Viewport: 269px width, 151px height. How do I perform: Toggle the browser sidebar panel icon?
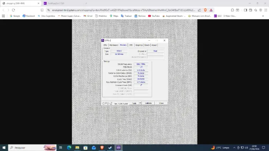245,10
